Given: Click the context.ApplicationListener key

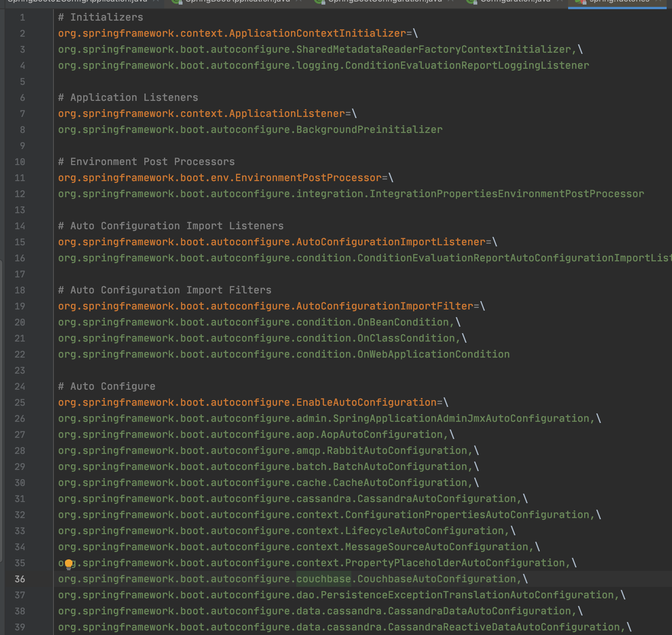Looking at the screenshot, I should coord(202,113).
